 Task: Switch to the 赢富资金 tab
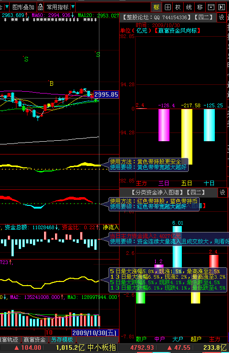(35, 340)
